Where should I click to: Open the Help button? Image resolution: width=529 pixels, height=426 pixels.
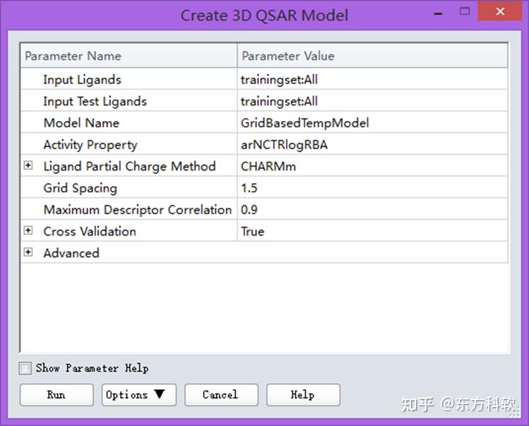tap(303, 394)
